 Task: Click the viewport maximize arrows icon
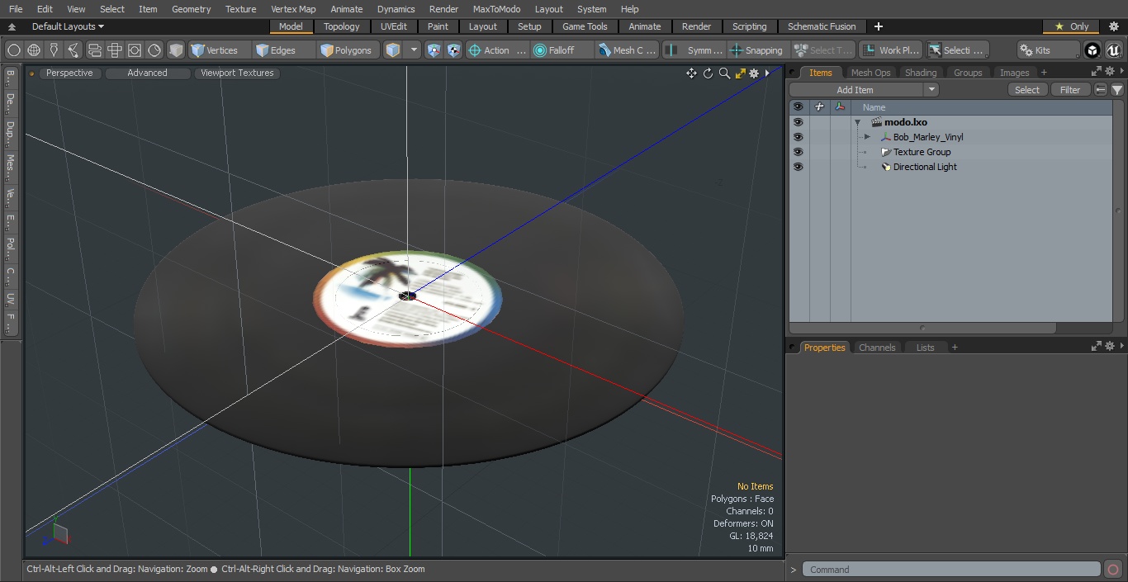(740, 73)
